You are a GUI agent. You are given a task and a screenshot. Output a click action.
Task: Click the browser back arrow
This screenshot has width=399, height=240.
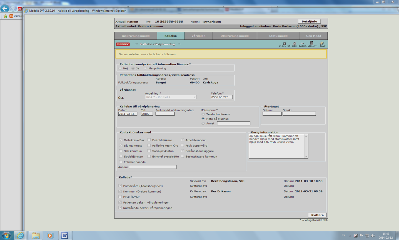tap(5, 9)
